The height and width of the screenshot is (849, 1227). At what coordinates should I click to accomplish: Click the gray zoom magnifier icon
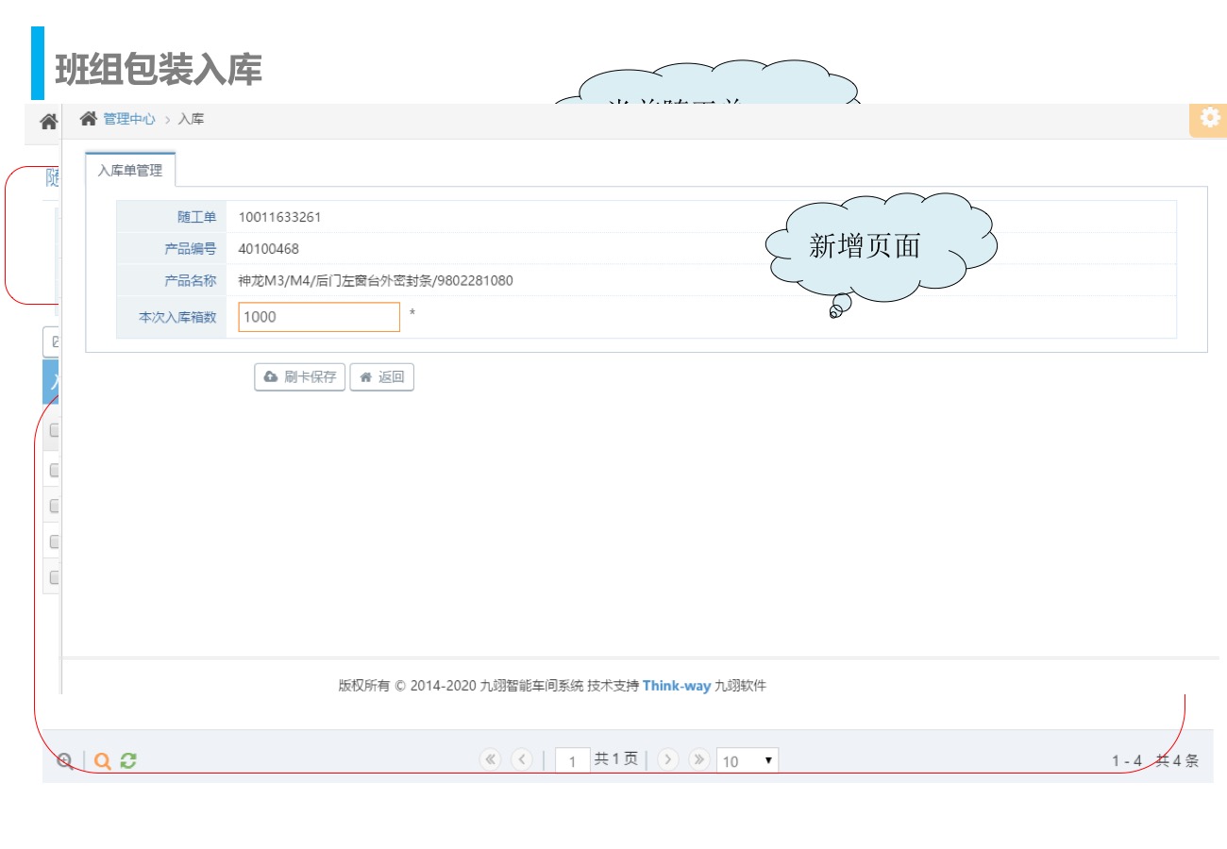(64, 760)
